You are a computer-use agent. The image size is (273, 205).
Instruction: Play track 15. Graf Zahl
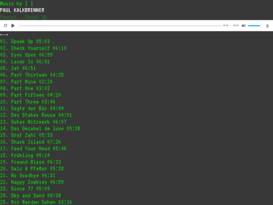pos(26,135)
